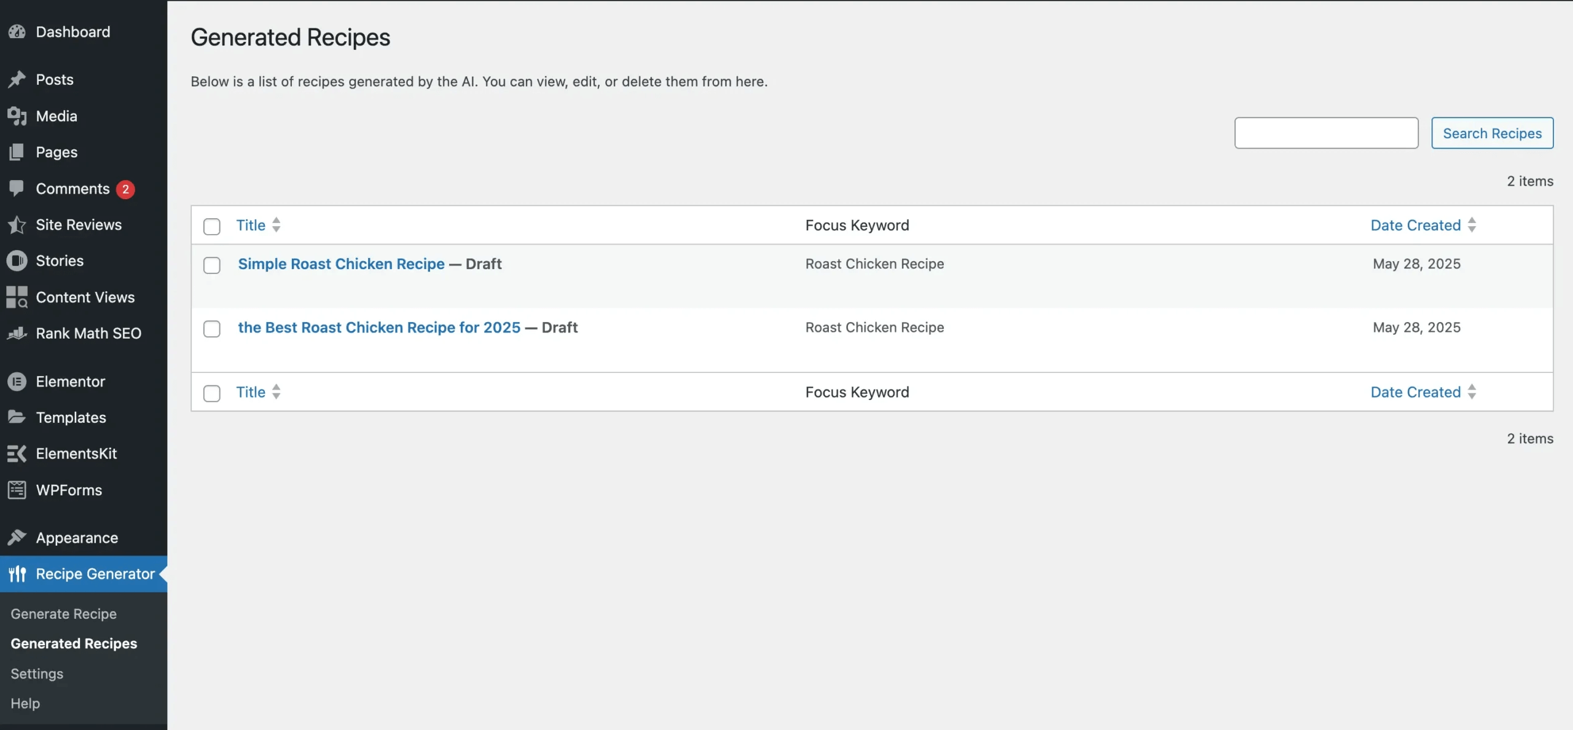Open the Best Roast Chicken Recipe for 2025
1573x730 pixels.
379,328
